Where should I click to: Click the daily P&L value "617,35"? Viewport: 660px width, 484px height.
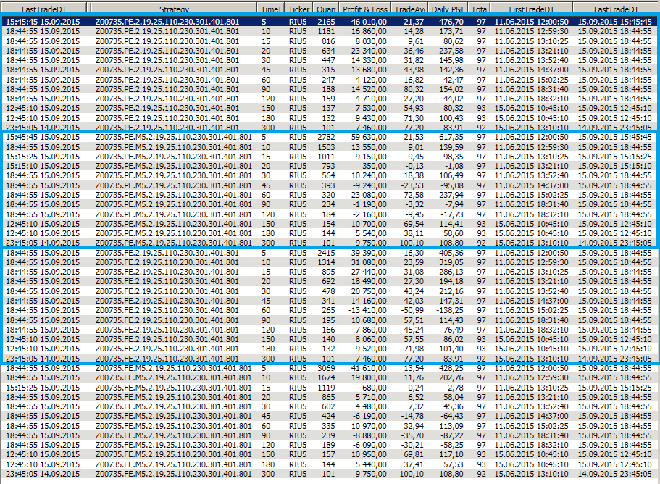451,137
